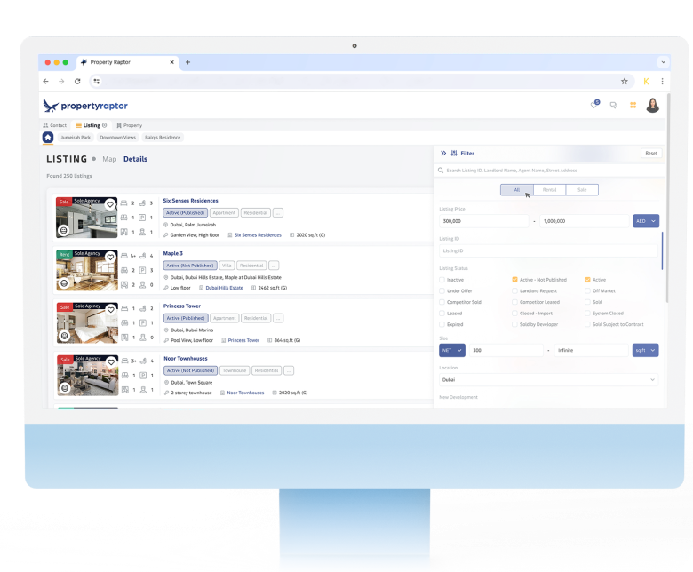Click the Listing ID input field

(x=549, y=250)
